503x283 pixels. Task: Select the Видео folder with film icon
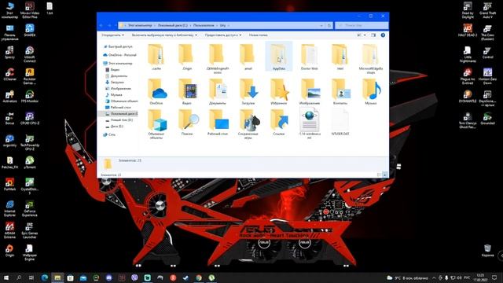(x=187, y=92)
